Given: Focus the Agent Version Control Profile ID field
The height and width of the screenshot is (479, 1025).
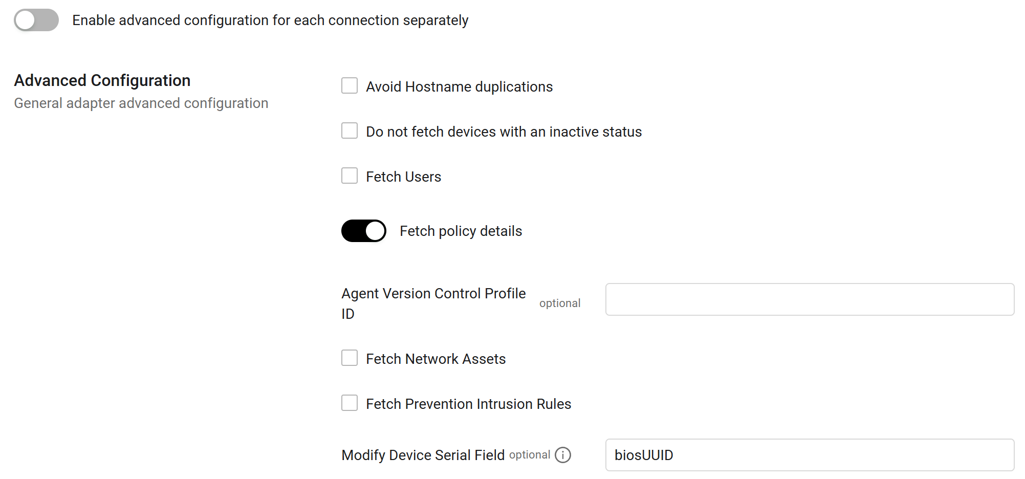Looking at the screenshot, I should coord(809,299).
